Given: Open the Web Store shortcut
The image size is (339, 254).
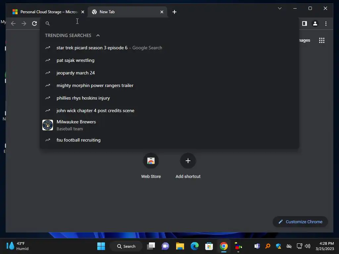Looking at the screenshot, I should pyautogui.click(x=151, y=166).
